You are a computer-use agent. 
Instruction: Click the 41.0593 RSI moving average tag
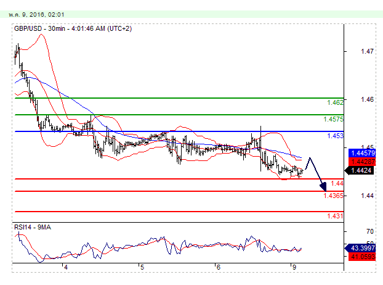pos(362,257)
